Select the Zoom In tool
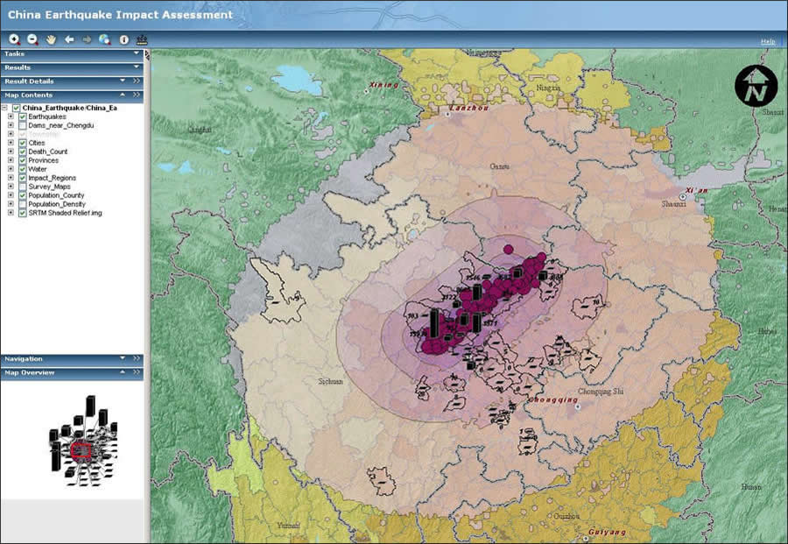The width and height of the screenshot is (788, 544). (x=15, y=39)
